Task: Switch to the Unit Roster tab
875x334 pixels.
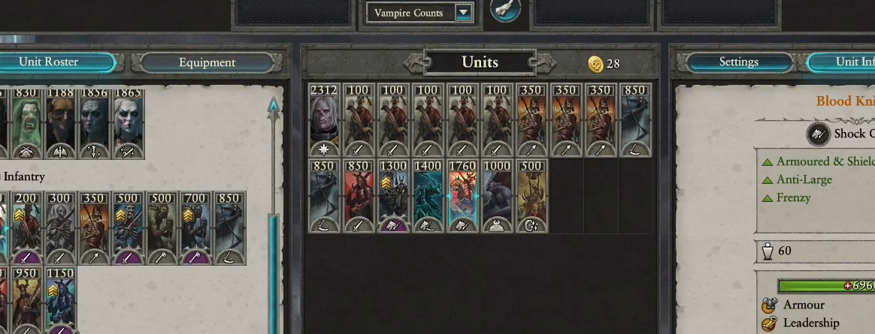Action: pyautogui.click(x=56, y=62)
